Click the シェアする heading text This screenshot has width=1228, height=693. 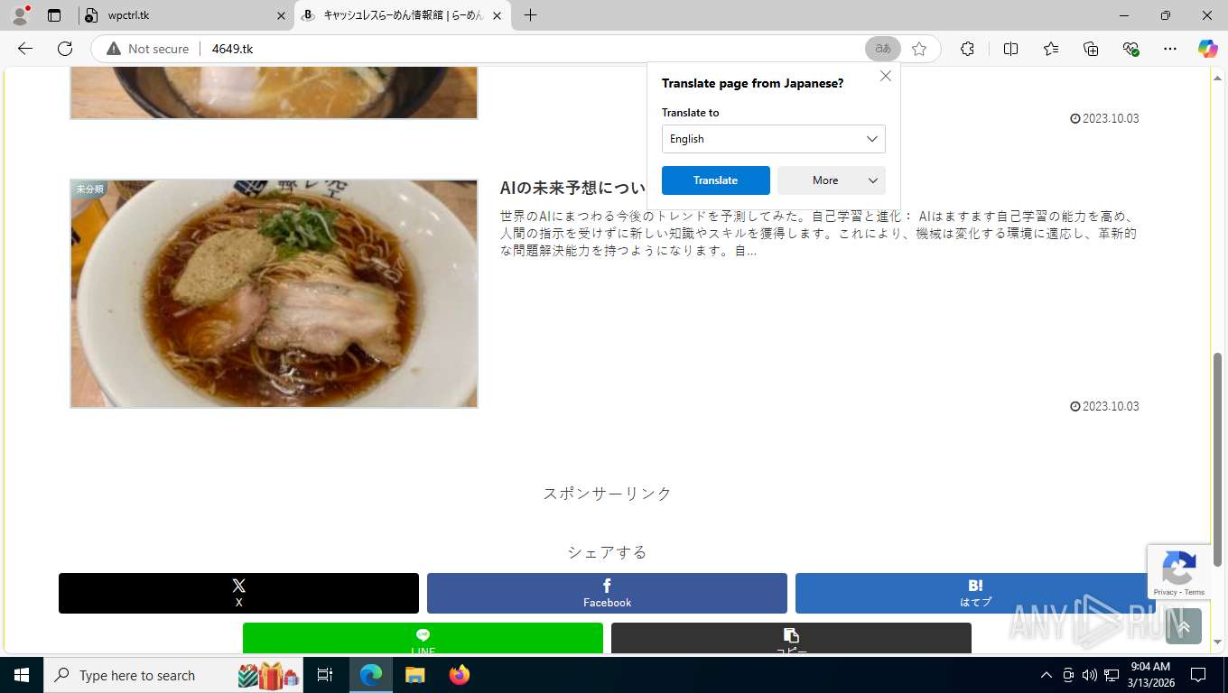coord(607,551)
